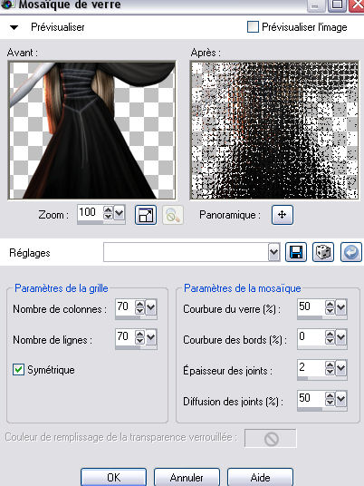Click OK to apply the mosaic
The height and width of the screenshot is (486, 364).
tap(113, 477)
